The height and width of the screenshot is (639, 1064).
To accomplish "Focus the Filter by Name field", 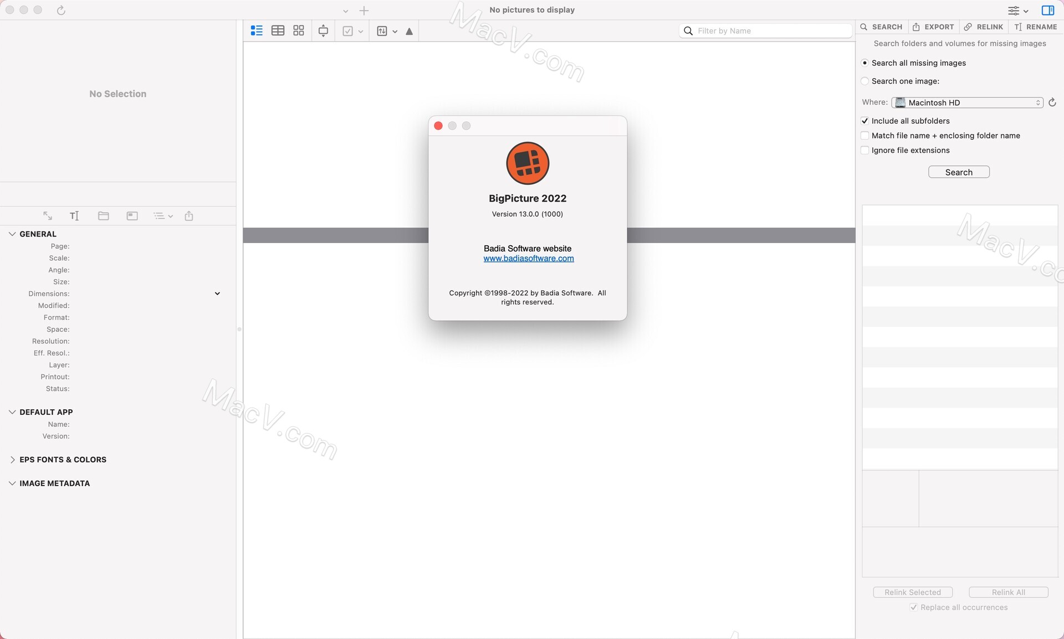I will 765,31.
